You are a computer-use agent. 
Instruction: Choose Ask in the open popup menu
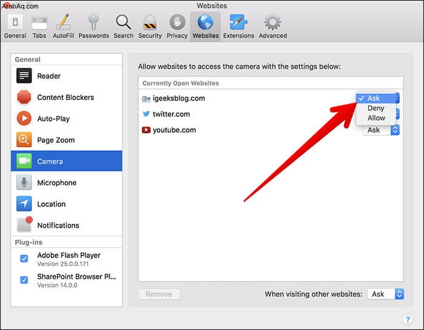(x=376, y=98)
